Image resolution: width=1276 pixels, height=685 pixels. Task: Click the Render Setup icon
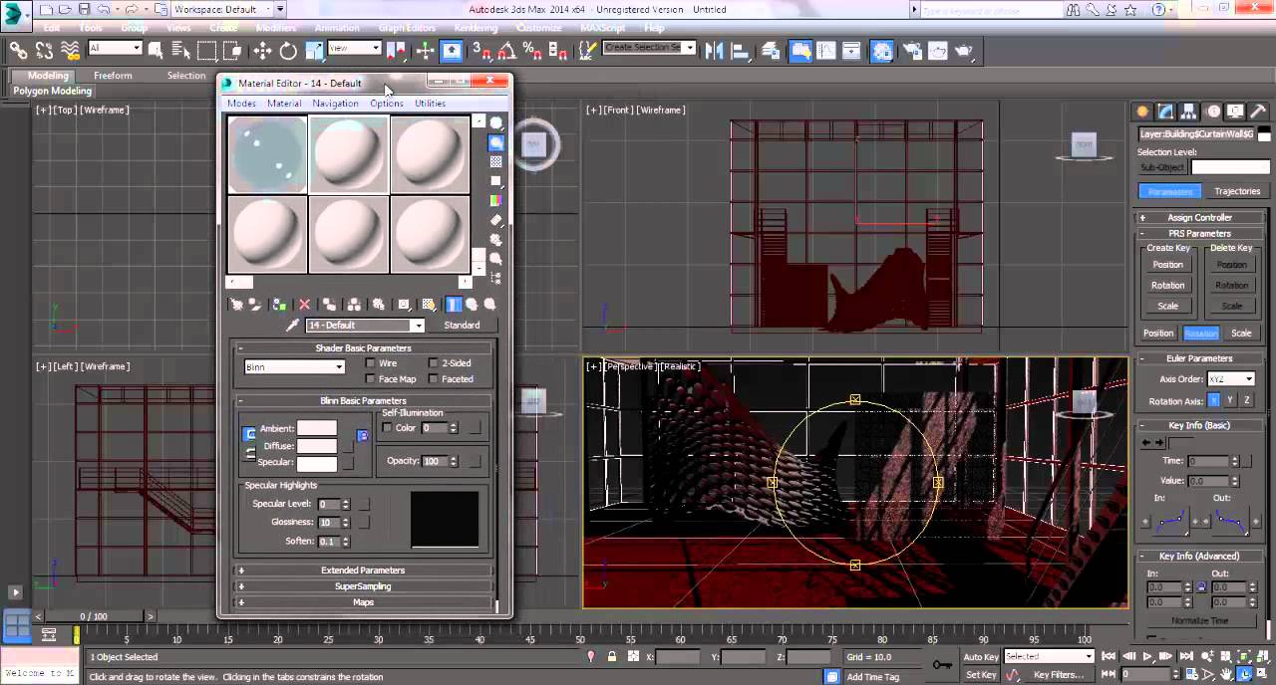[912, 50]
